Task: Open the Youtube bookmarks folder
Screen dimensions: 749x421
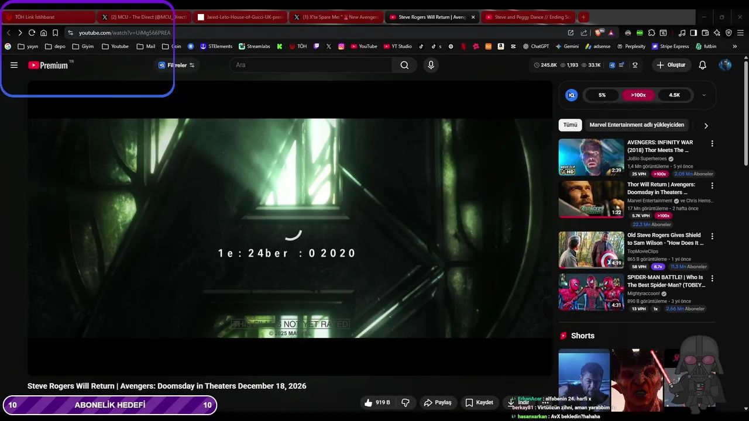Action: coord(115,46)
